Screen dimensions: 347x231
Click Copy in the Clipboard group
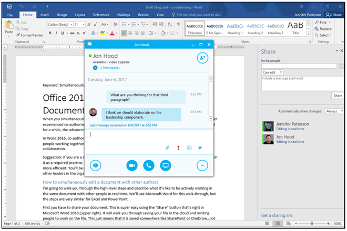pos(23,29)
